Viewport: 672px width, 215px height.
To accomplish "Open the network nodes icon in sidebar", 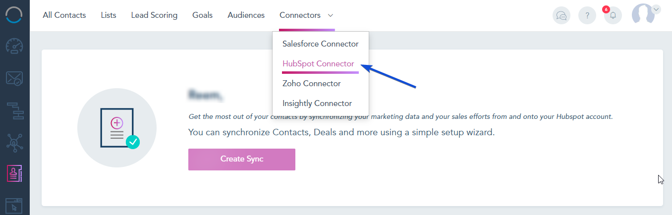I will (14, 142).
